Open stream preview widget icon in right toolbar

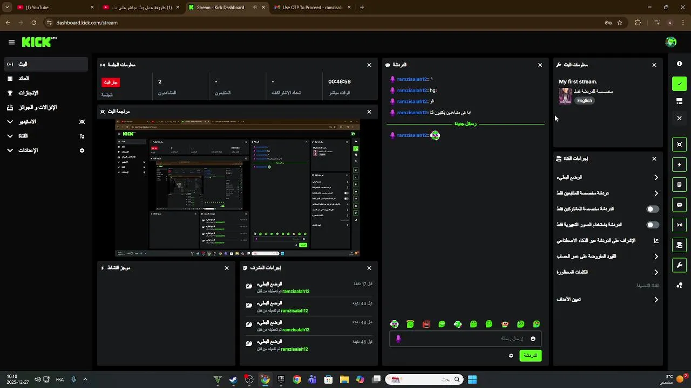(x=679, y=144)
